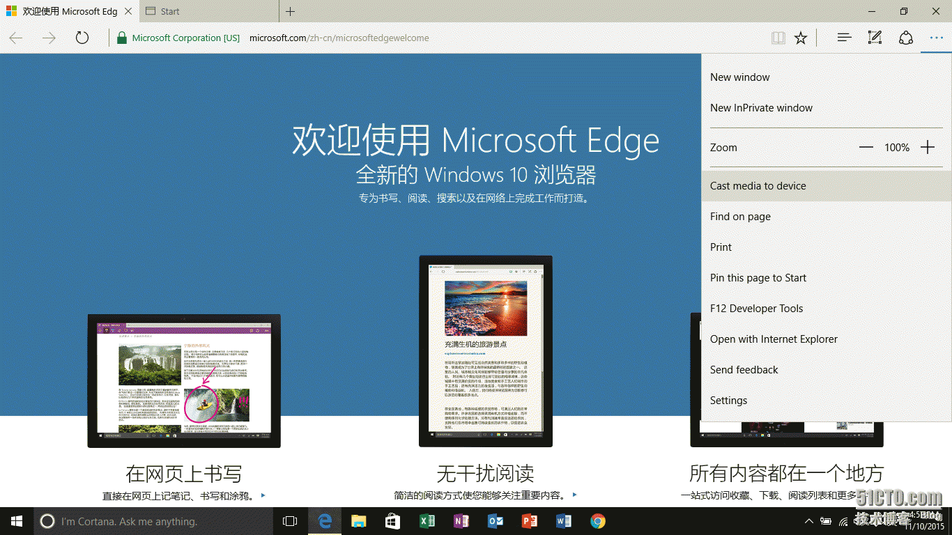Launch Google Chrome from the taskbar
The height and width of the screenshot is (535, 952).
click(x=598, y=521)
